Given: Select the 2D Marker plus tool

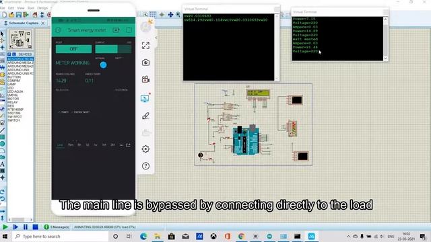Looking at the screenshot, I should (x=3, y=177).
